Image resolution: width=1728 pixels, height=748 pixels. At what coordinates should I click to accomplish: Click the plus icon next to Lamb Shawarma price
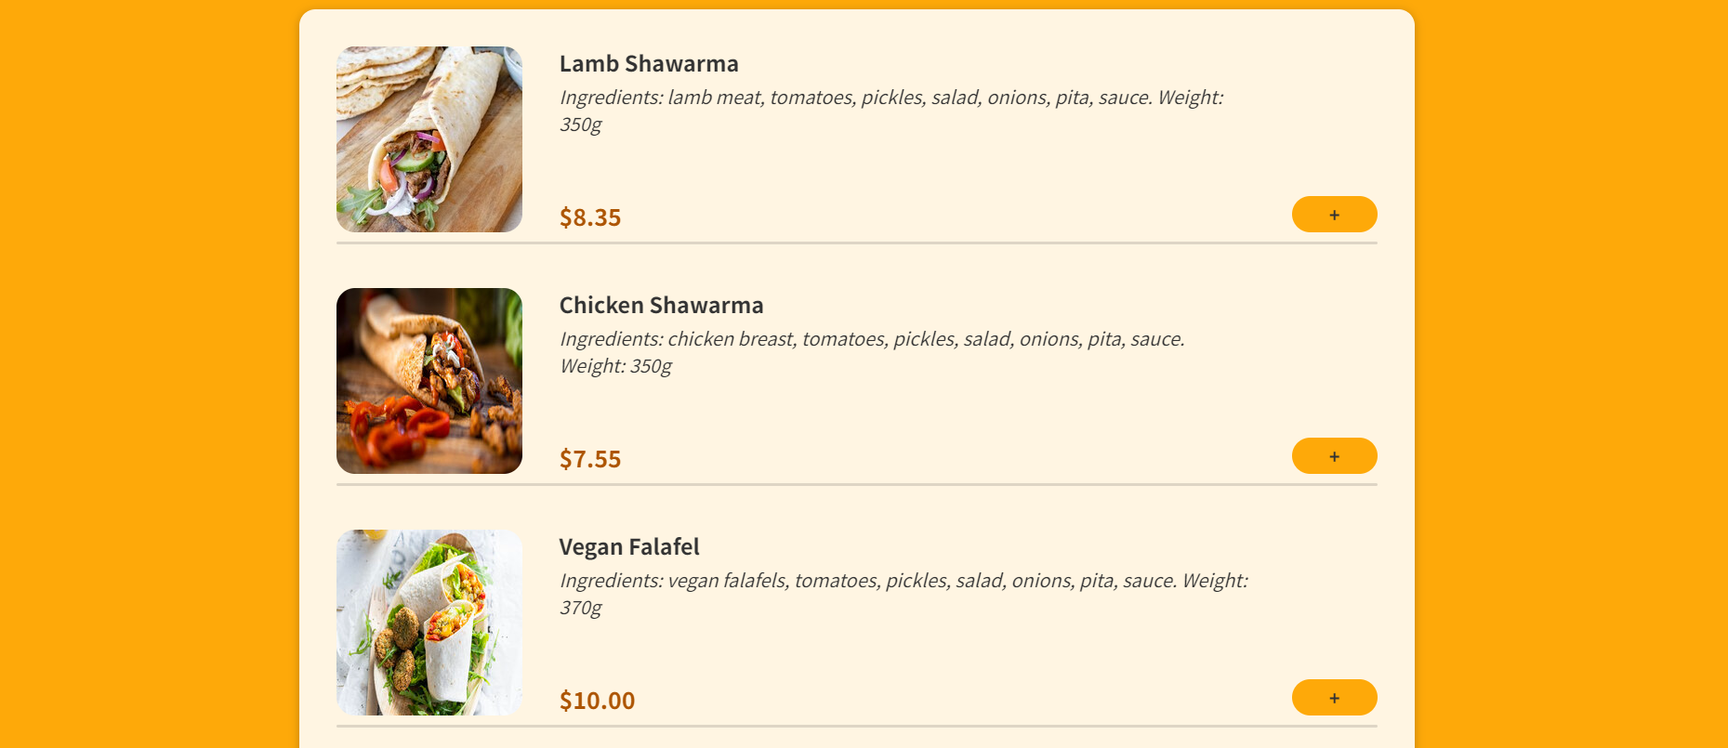pos(1333,214)
